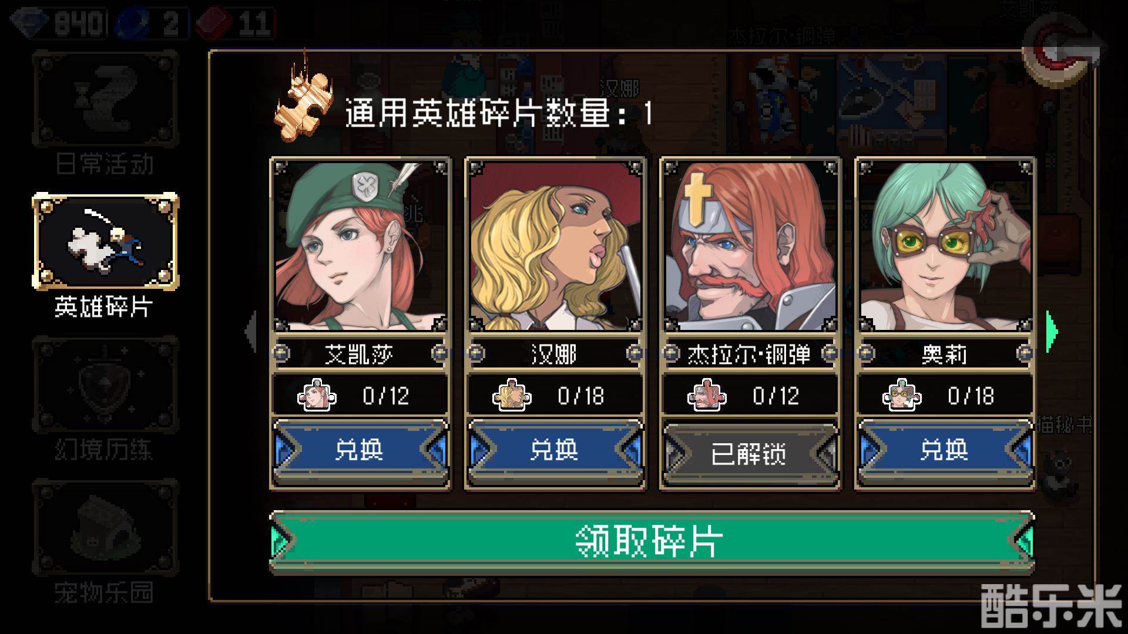
Task: Select 汉娜 hero portrait
Action: pos(555,245)
